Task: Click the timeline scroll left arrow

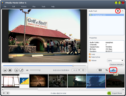Action: tap(3, 89)
